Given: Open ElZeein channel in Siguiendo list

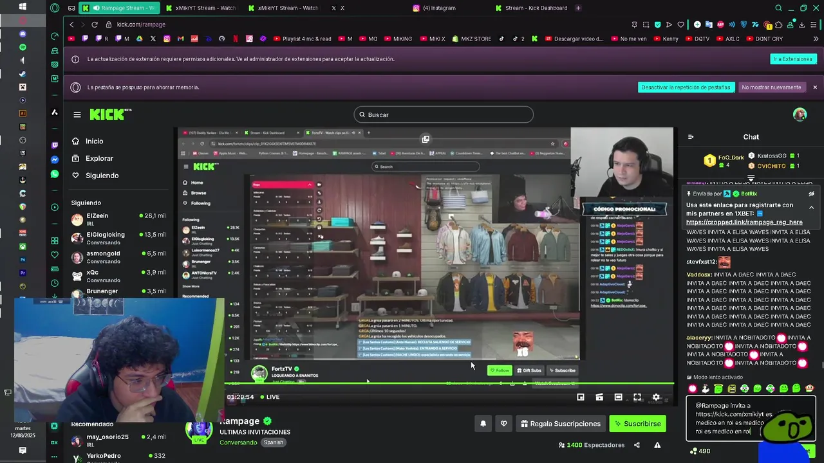Looking at the screenshot, I should pos(118,219).
